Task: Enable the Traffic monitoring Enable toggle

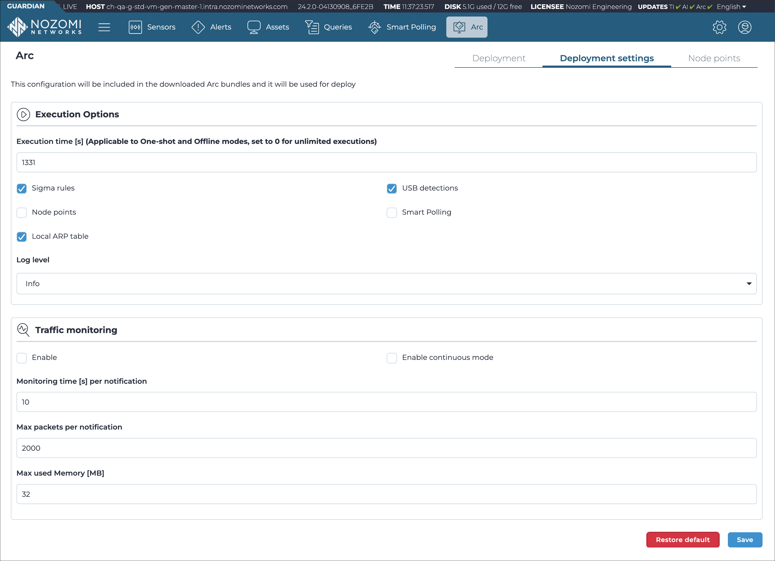Action: pyautogui.click(x=22, y=357)
